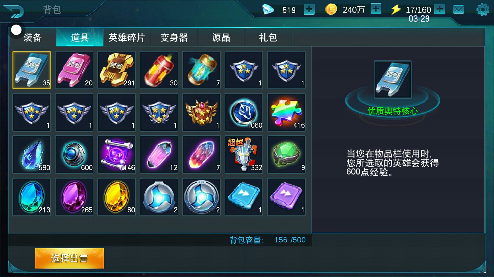Switch to the 英雄碎片 tab
Viewport: 494px width, 277px height.
point(127,38)
